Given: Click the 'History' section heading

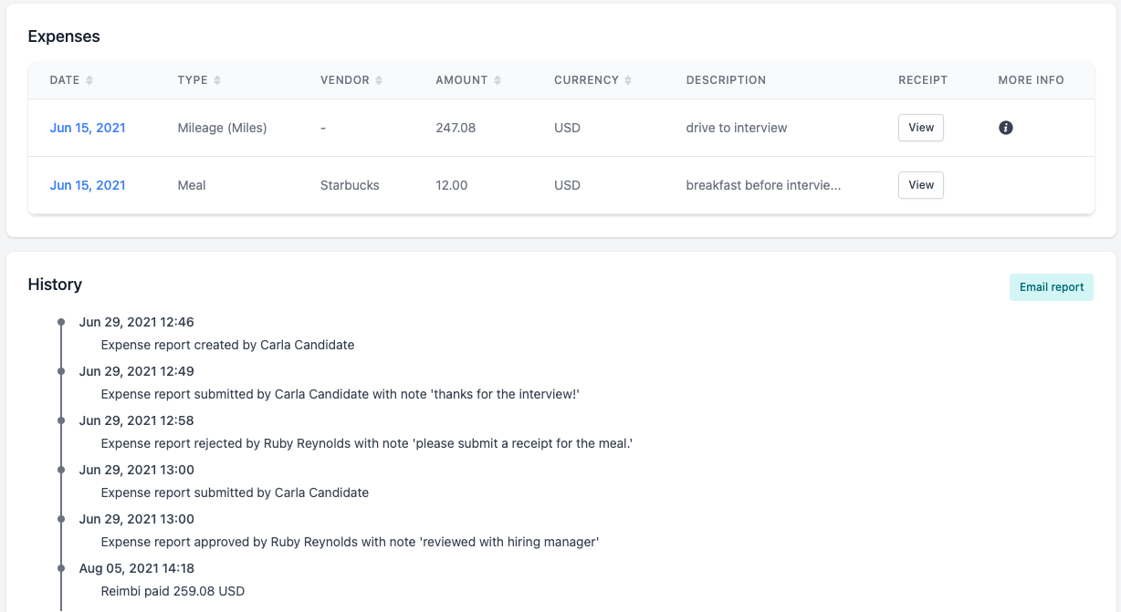Looking at the screenshot, I should tap(55, 285).
